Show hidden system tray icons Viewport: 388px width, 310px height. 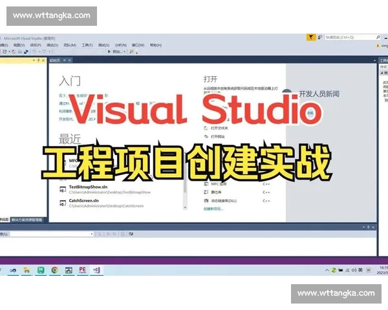coord(327,271)
